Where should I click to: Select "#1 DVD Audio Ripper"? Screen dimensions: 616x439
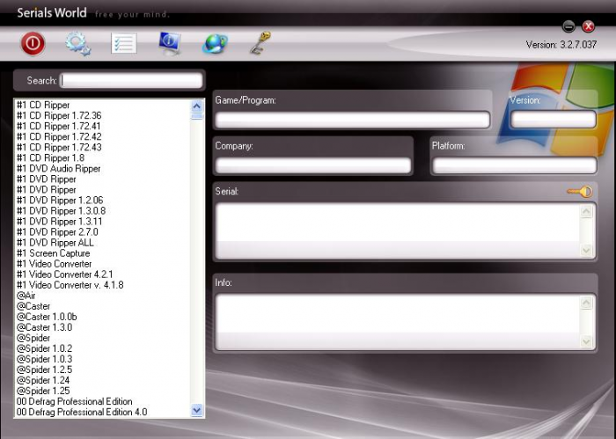tap(59, 168)
